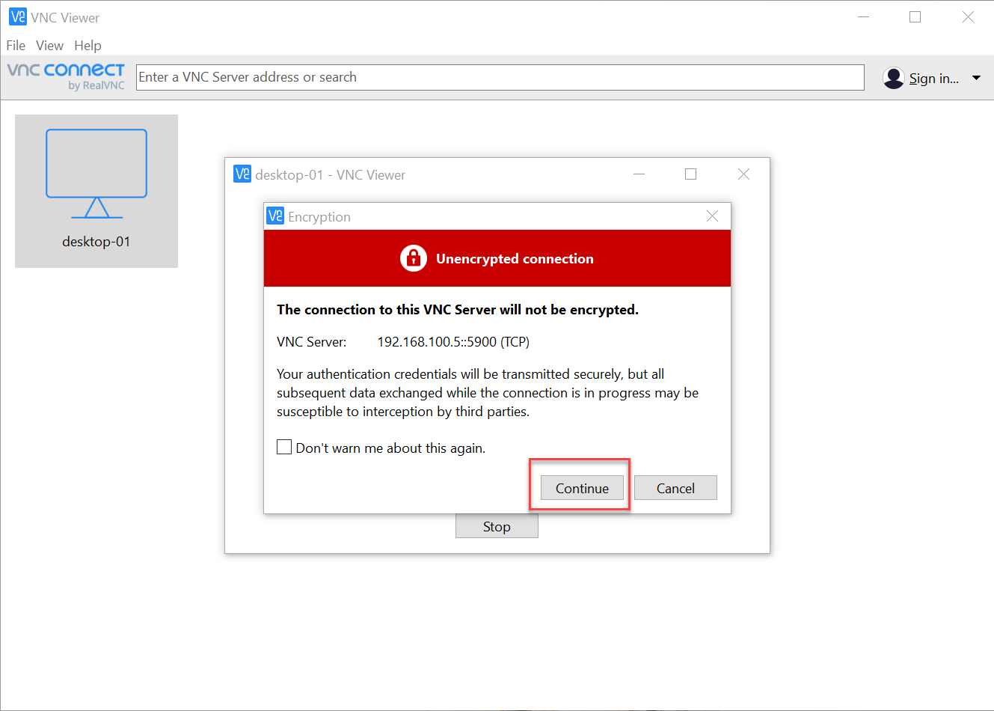Screen dimensions: 994x711
Task: Open the File menu
Action: (16, 46)
